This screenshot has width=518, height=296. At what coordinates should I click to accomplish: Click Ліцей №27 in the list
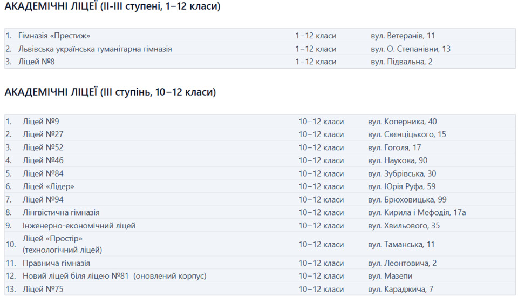point(43,134)
